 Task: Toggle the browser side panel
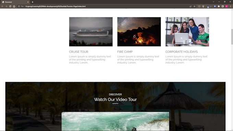(x=223, y=6)
